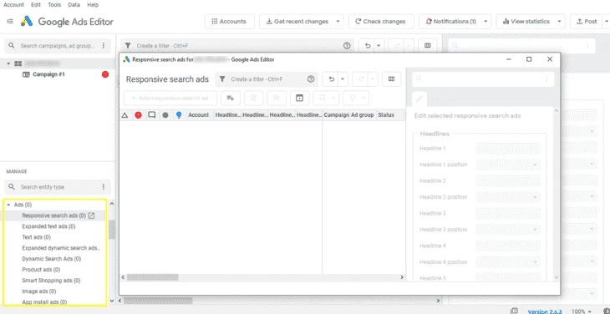Open the zoom 100% dropdown in the status bar
The height and width of the screenshot is (314, 610).
(582, 311)
